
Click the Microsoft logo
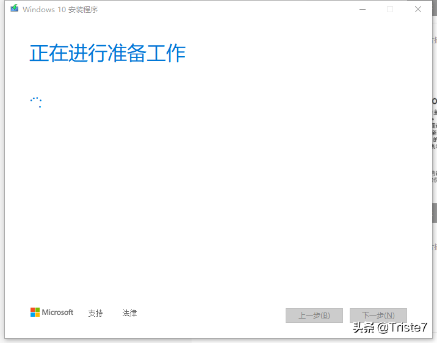tap(52, 312)
